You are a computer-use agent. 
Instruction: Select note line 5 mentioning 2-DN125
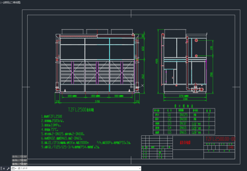pyautogui.click(x=63, y=134)
